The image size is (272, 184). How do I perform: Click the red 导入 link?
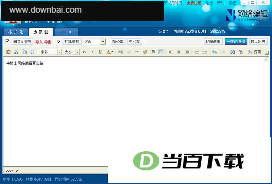click(x=39, y=42)
